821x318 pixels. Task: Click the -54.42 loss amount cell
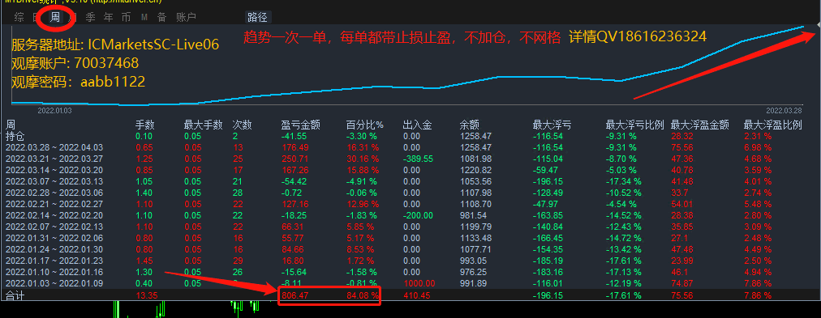coord(294,181)
